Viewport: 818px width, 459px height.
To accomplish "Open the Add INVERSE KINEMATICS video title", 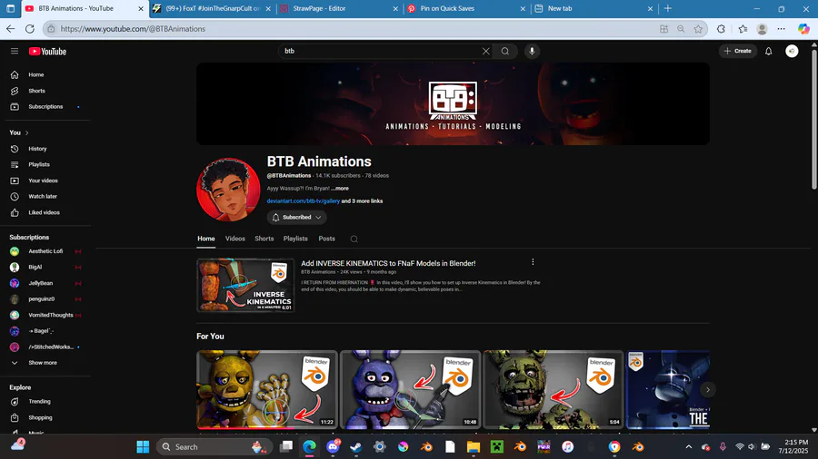I will click(x=388, y=263).
